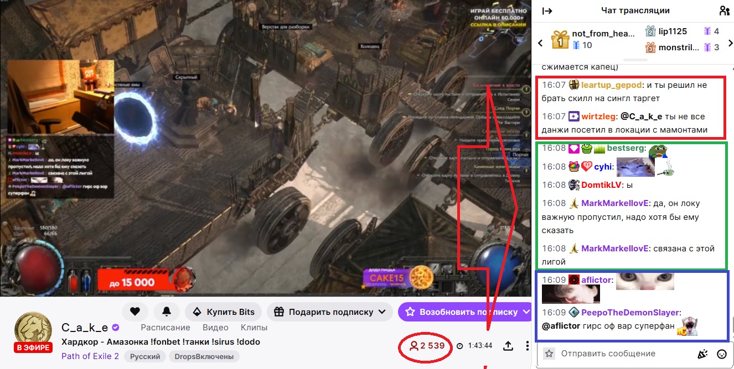Toggle the notification bell button
The image size is (734, 369).
[166, 312]
